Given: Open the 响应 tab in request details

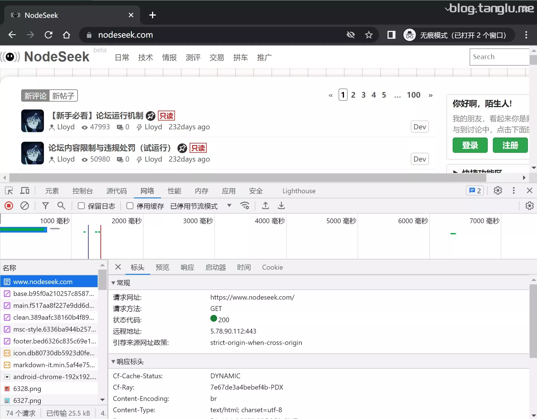Looking at the screenshot, I should 187,267.
